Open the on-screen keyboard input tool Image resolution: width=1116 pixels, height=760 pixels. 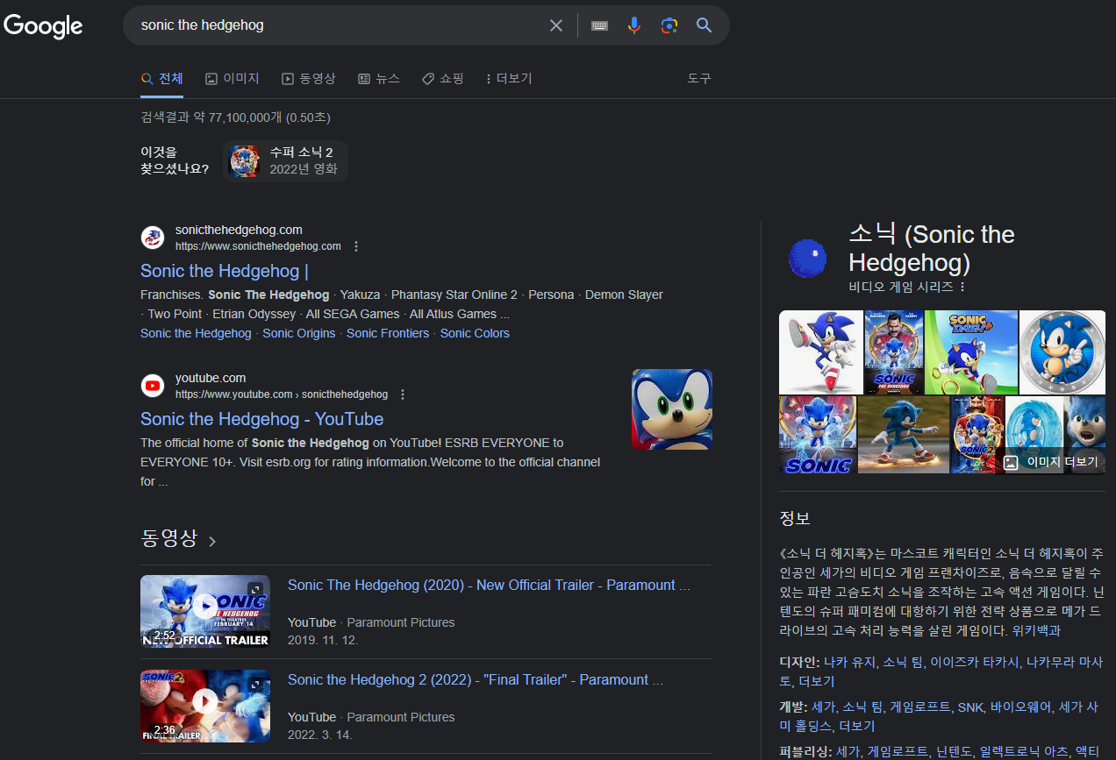click(599, 25)
